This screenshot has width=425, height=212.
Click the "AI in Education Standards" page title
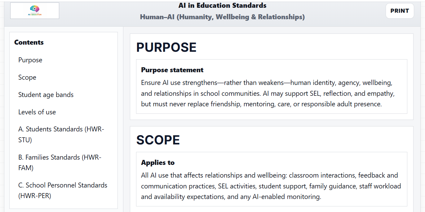pyautogui.click(x=222, y=6)
